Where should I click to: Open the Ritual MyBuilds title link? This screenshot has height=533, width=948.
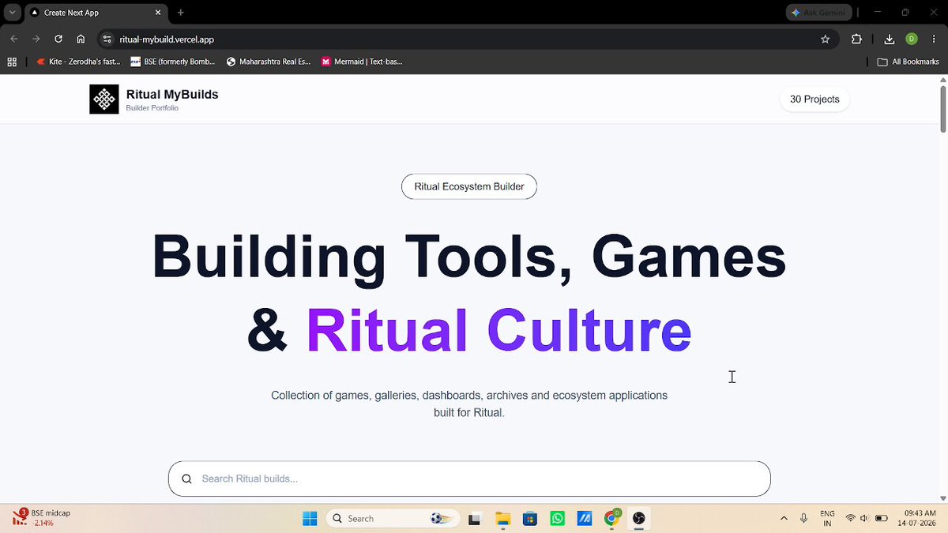tap(172, 95)
